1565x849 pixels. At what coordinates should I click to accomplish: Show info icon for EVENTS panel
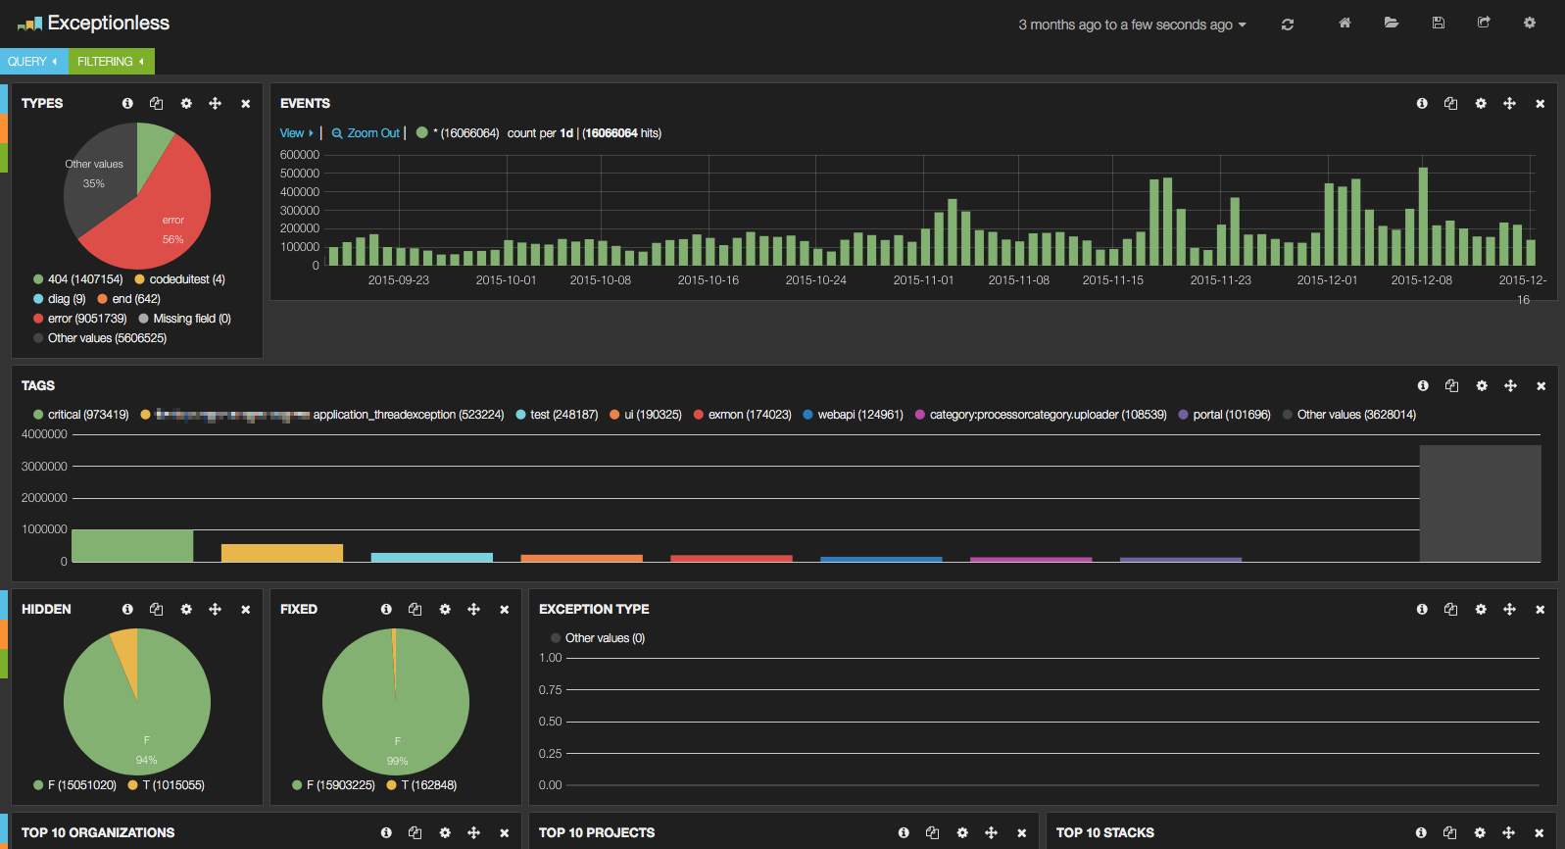[1422, 104]
